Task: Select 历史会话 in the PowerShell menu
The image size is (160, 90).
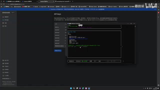Action: pos(78,61)
